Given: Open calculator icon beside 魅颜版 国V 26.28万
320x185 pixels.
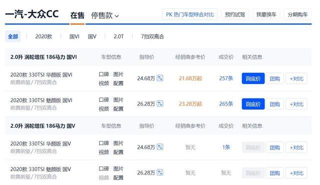Looking at the screenshot, I should click(160, 172).
